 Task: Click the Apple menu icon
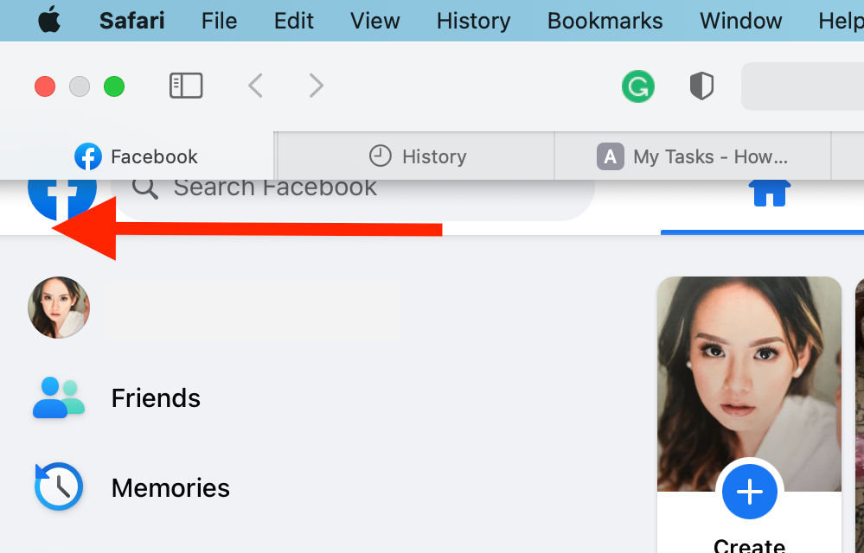48,20
